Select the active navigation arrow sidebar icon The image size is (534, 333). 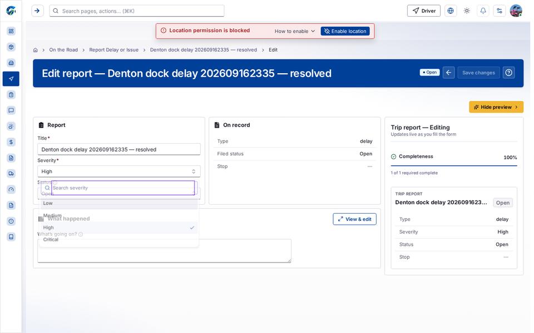click(11, 79)
